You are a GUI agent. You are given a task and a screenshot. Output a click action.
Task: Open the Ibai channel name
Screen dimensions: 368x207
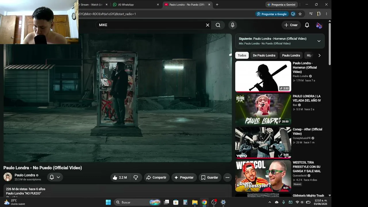click(295, 105)
